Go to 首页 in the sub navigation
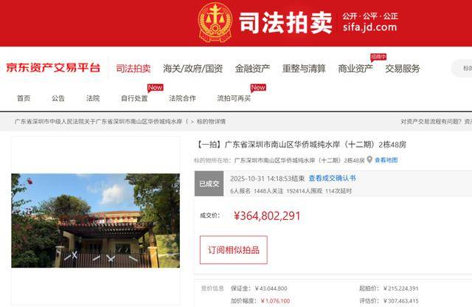The width and height of the screenshot is (472, 307). (24, 98)
